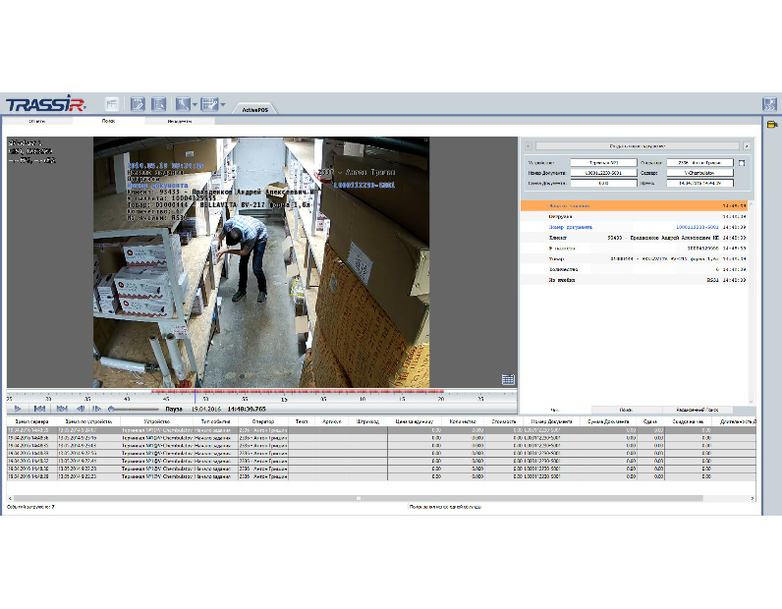The width and height of the screenshot is (782, 609).
Task: Select the Поиск tab under toolbar
Action: [108, 121]
